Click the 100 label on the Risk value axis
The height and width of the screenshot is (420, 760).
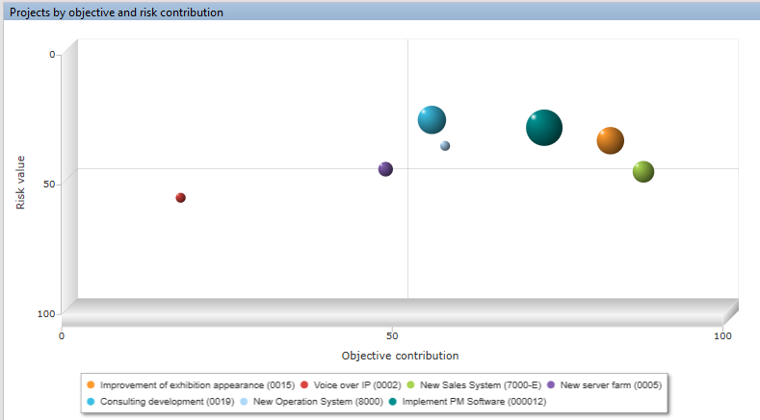[46, 314]
